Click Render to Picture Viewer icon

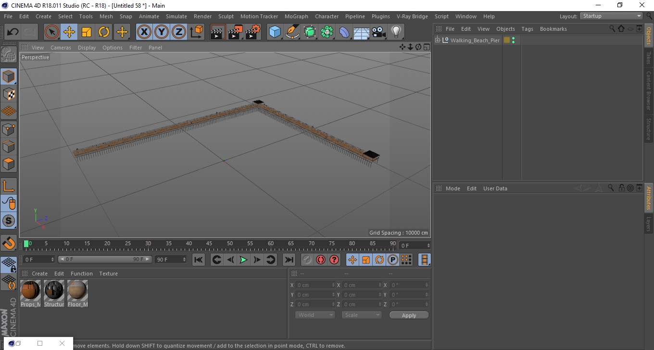pos(235,32)
